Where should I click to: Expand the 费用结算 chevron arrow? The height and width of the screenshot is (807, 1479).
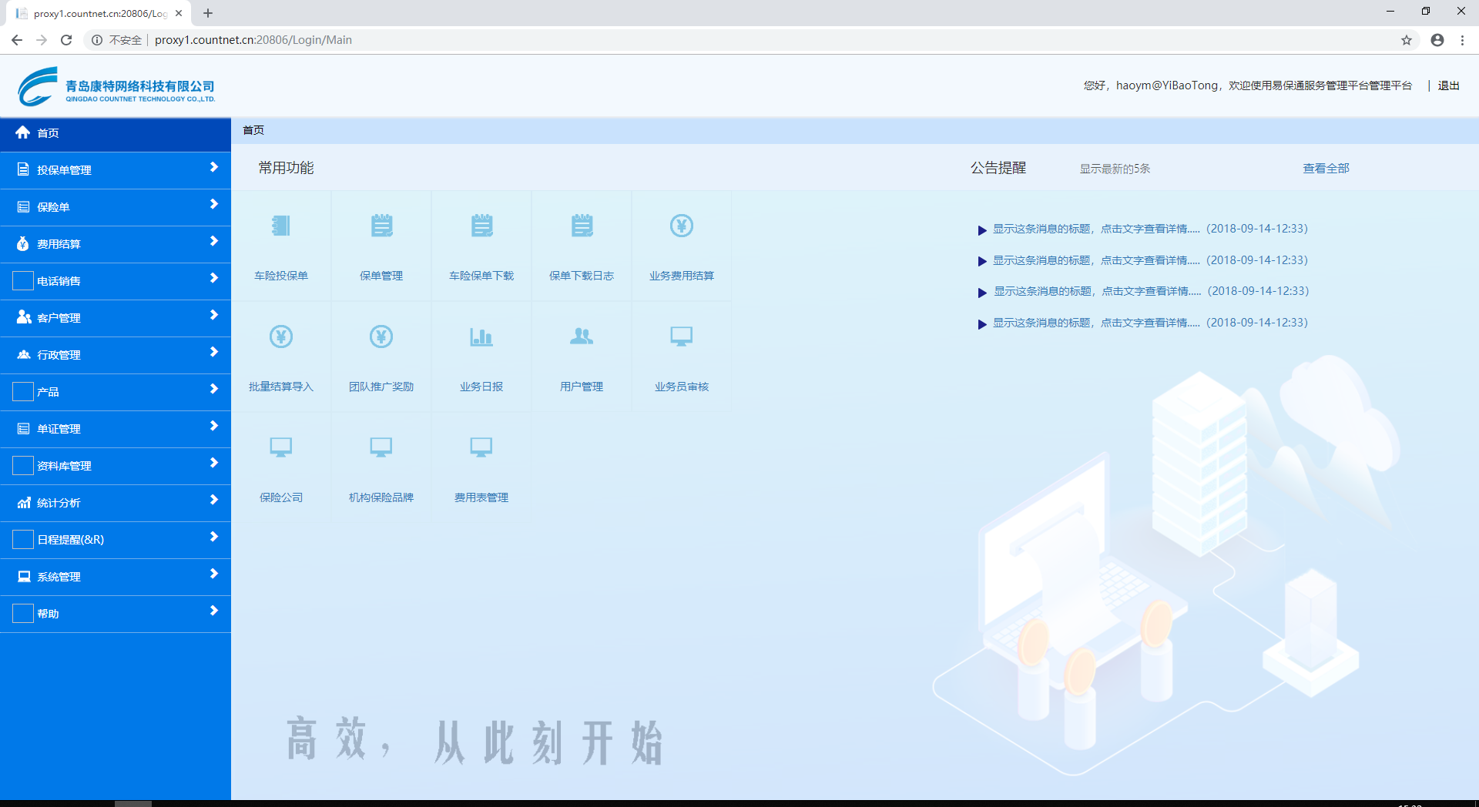(x=214, y=242)
